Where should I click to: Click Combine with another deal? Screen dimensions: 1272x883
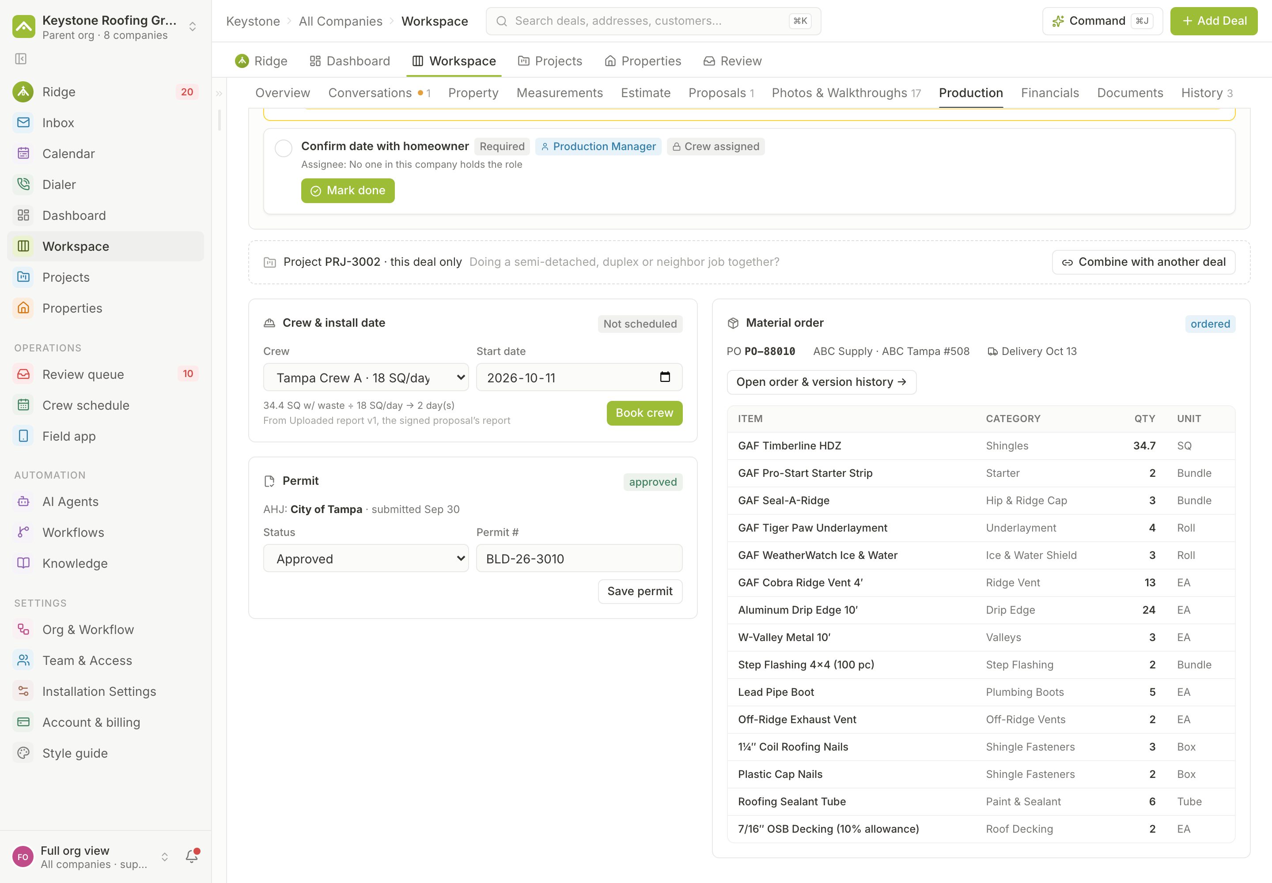tap(1143, 262)
